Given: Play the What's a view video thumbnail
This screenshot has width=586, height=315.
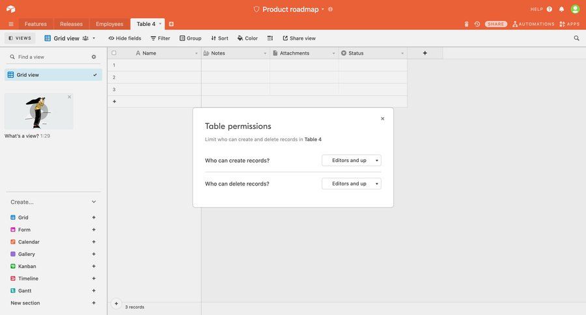Looking at the screenshot, I should (x=39, y=111).
